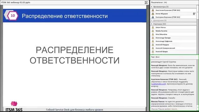Click the slide number 10 hexagon badge

click(x=13, y=16)
